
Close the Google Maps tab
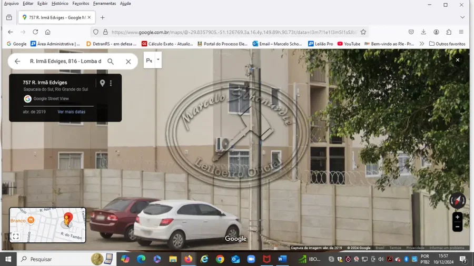point(89,17)
